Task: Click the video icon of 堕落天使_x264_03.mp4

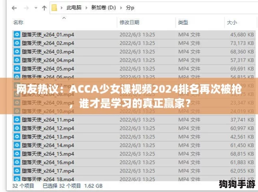Action: coord(17,51)
